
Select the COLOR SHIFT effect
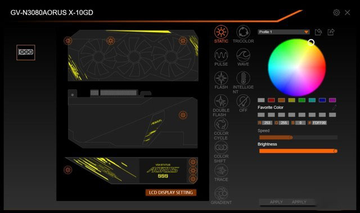click(221, 152)
